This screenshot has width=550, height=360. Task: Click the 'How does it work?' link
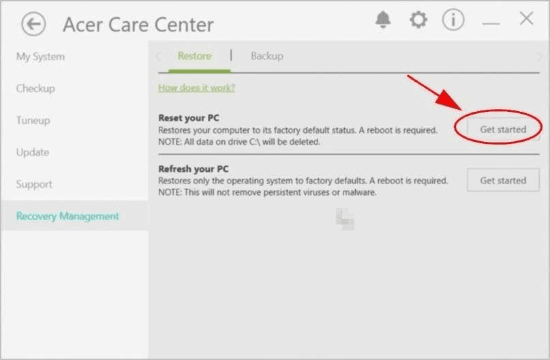pyautogui.click(x=196, y=88)
